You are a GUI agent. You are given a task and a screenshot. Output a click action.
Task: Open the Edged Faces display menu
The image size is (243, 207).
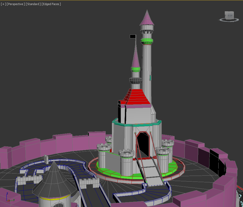(x=51, y=4)
